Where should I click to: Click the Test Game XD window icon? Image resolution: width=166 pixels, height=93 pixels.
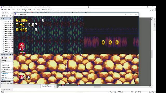point(15,14)
